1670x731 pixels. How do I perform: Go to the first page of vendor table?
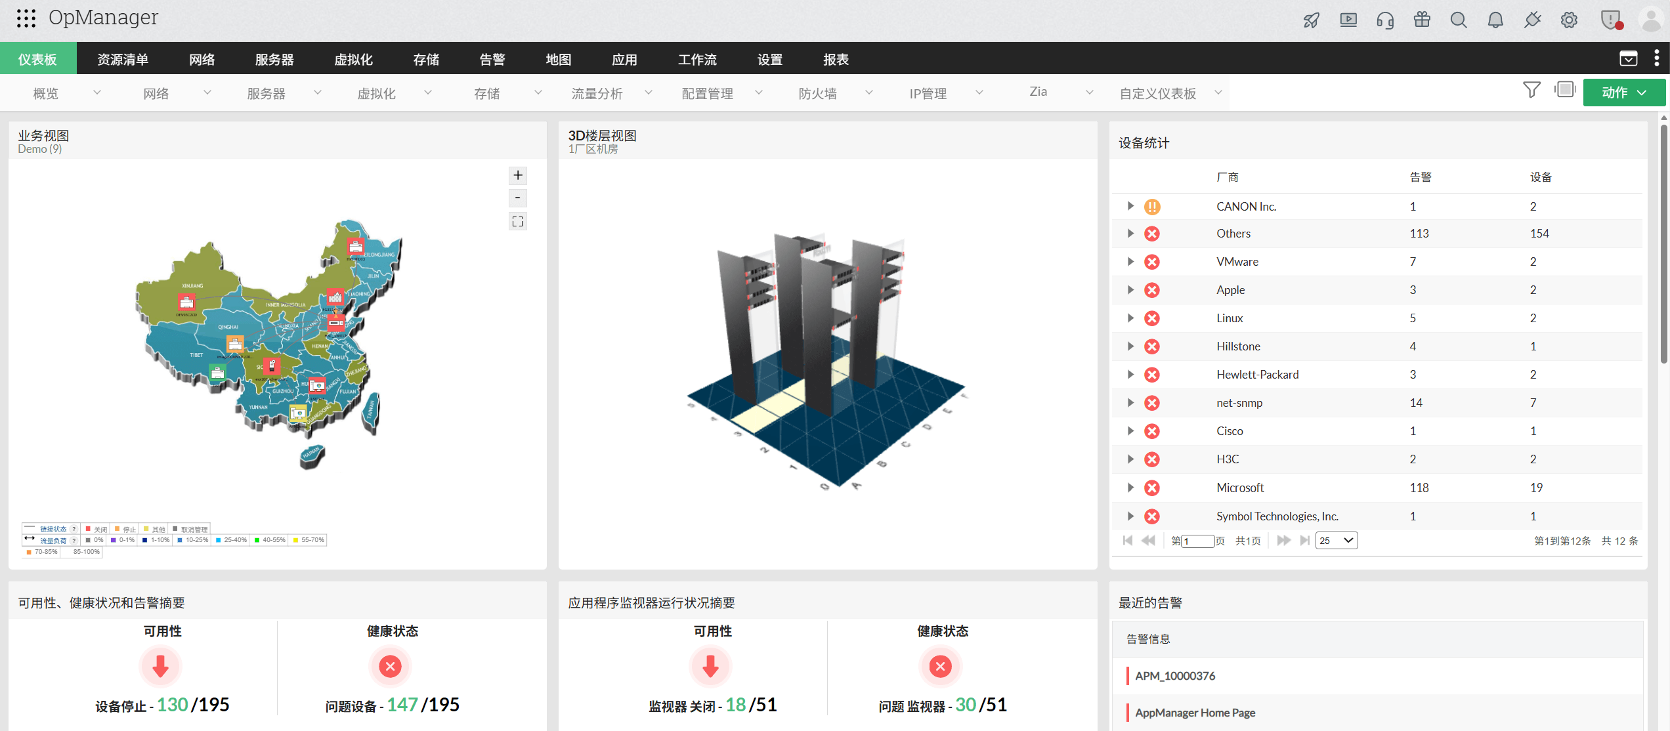click(x=1128, y=541)
